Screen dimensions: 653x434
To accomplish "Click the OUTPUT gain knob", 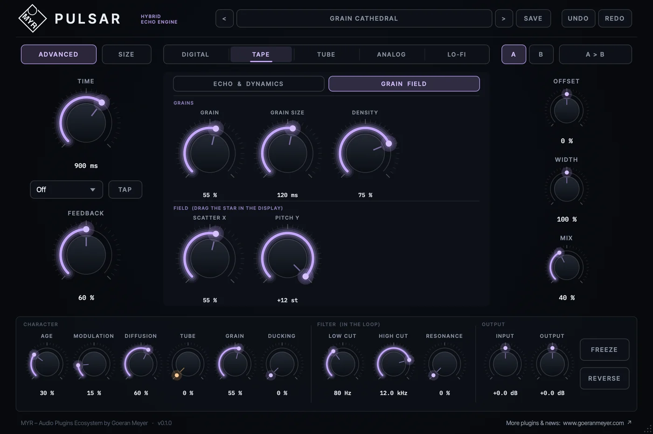I will pyautogui.click(x=552, y=364).
